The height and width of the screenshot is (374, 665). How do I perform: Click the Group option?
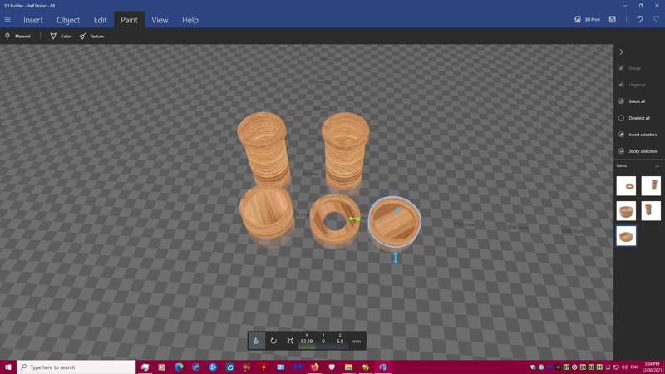click(x=630, y=68)
